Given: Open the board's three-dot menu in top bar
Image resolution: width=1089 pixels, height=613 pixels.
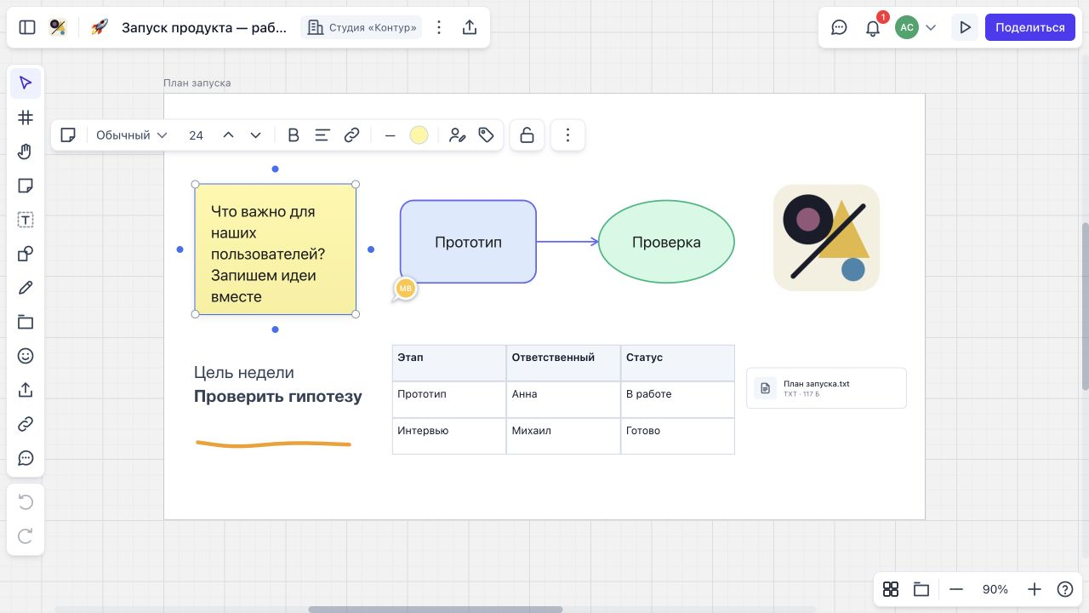Looking at the screenshot, I should point(439,27).
